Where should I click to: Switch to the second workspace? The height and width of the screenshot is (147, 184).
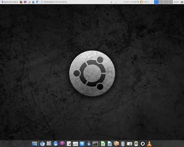161,2
